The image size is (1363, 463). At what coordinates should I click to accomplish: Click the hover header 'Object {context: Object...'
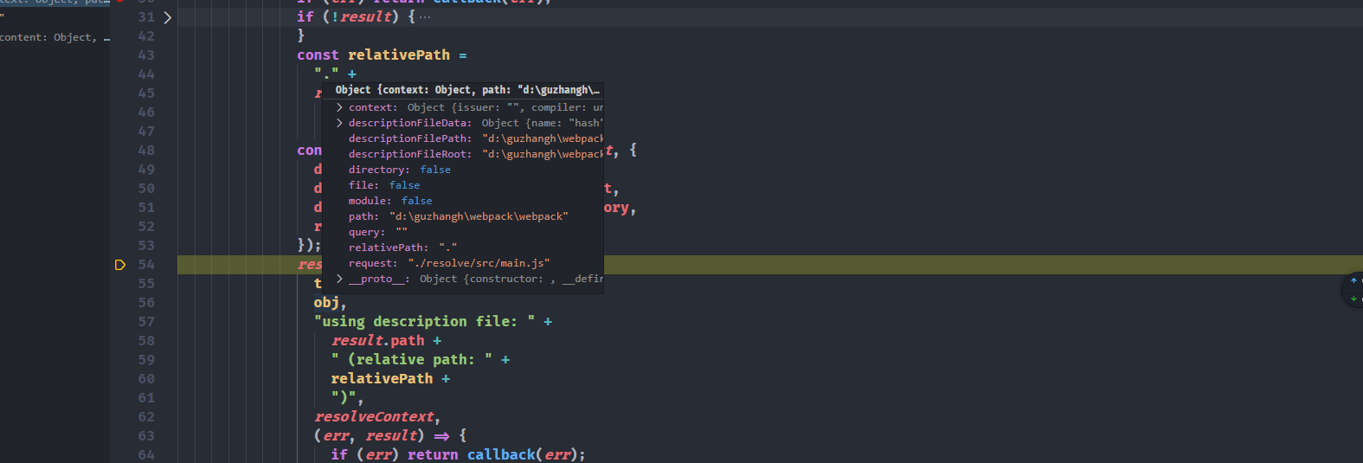pos(466,90)
